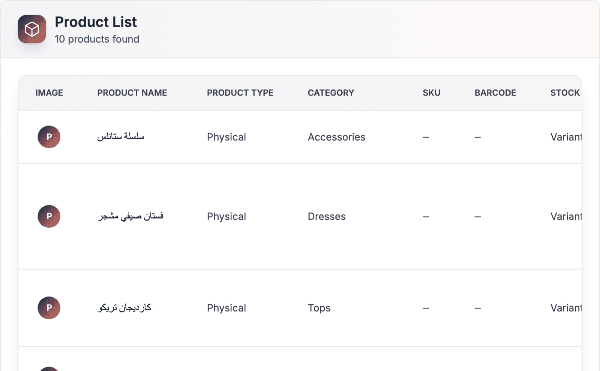Open the فستان صيفي مشجر product avatar
Viewport: 600px width, 371px height.
click(49, 216)
